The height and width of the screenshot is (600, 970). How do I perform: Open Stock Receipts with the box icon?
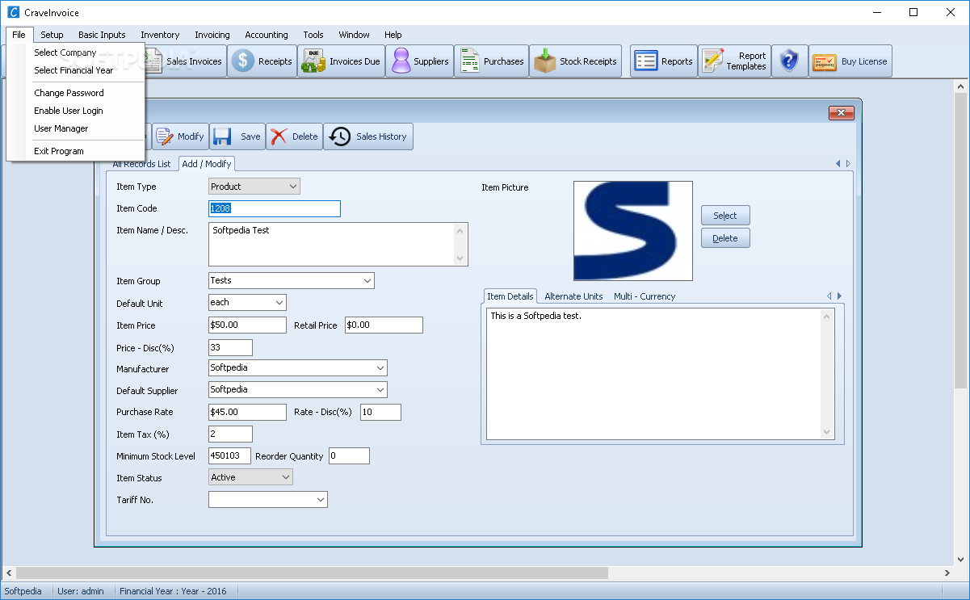575,61
